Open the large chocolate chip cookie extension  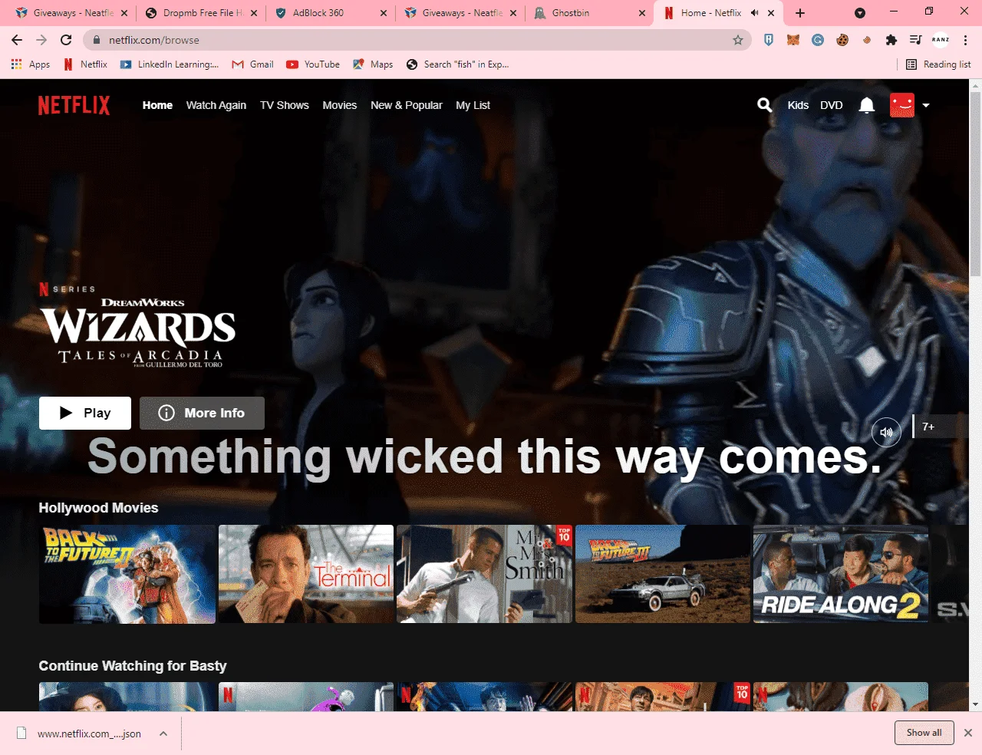click(x=842, y=40)
